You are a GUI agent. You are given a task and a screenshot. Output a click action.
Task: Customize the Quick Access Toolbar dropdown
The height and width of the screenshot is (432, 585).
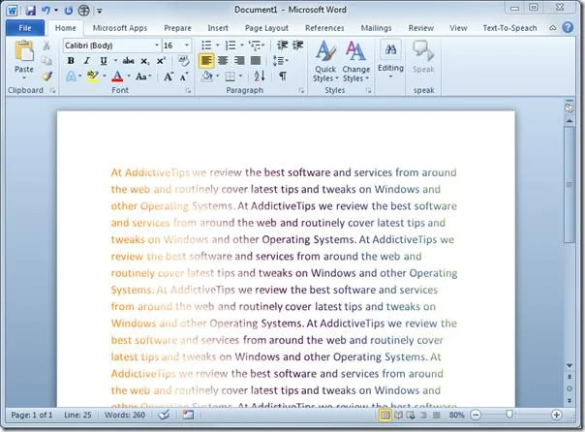[x=100, y=11]
